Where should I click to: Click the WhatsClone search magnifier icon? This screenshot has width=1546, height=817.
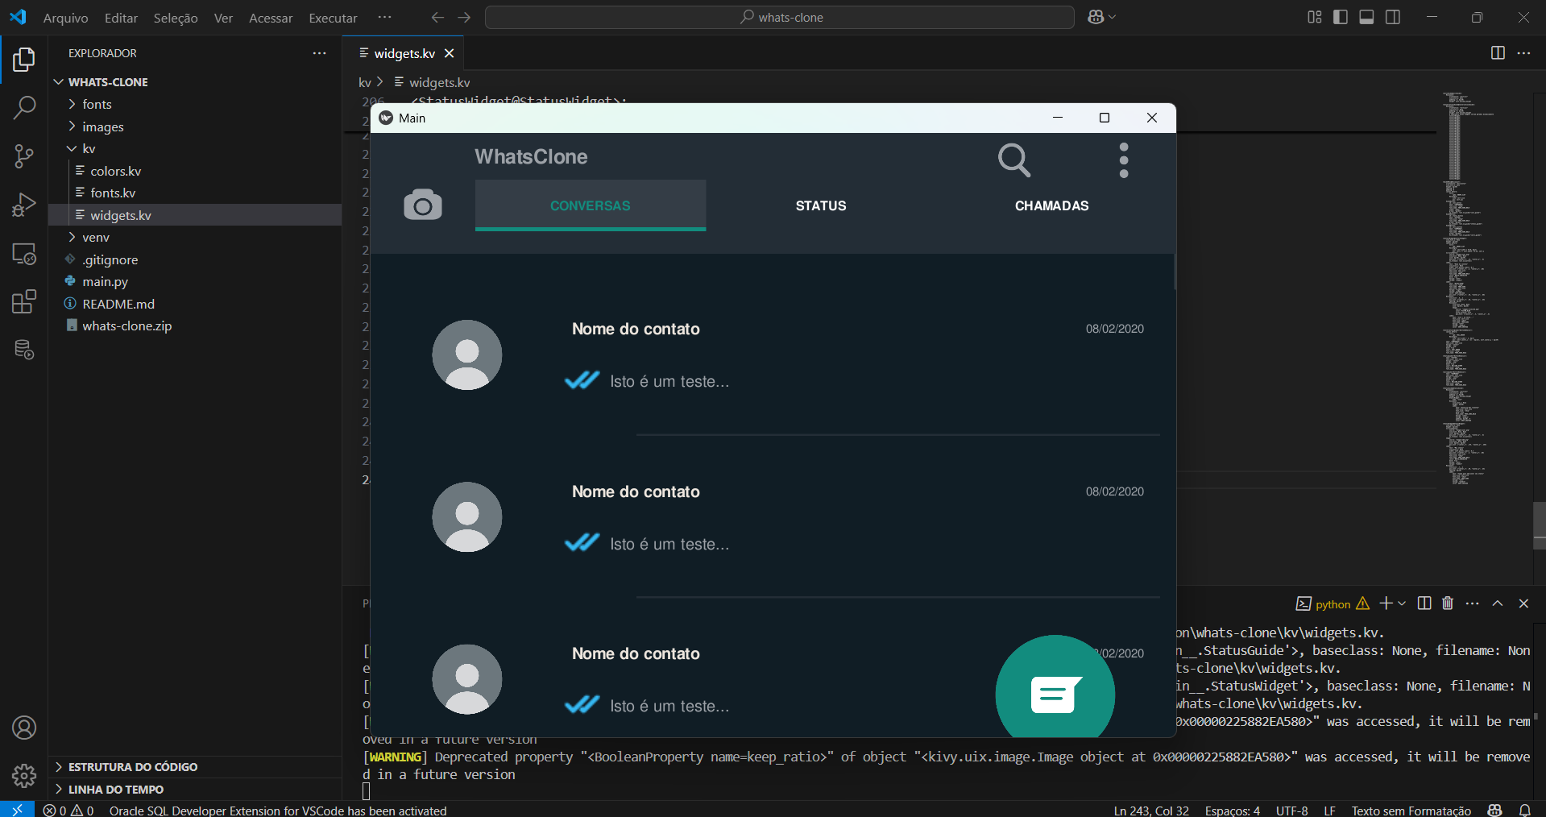tap(1013, 160)
